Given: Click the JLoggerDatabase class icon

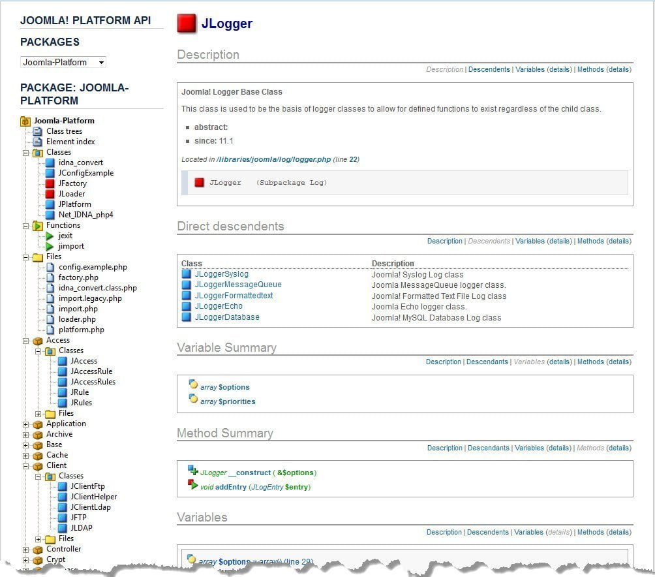Looking at the screenshot, I should click(x=187, y=317).
